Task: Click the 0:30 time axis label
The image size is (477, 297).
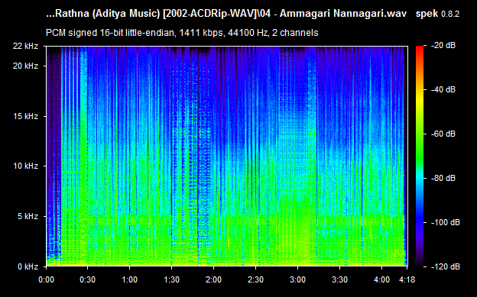Action: coord(87,279)
